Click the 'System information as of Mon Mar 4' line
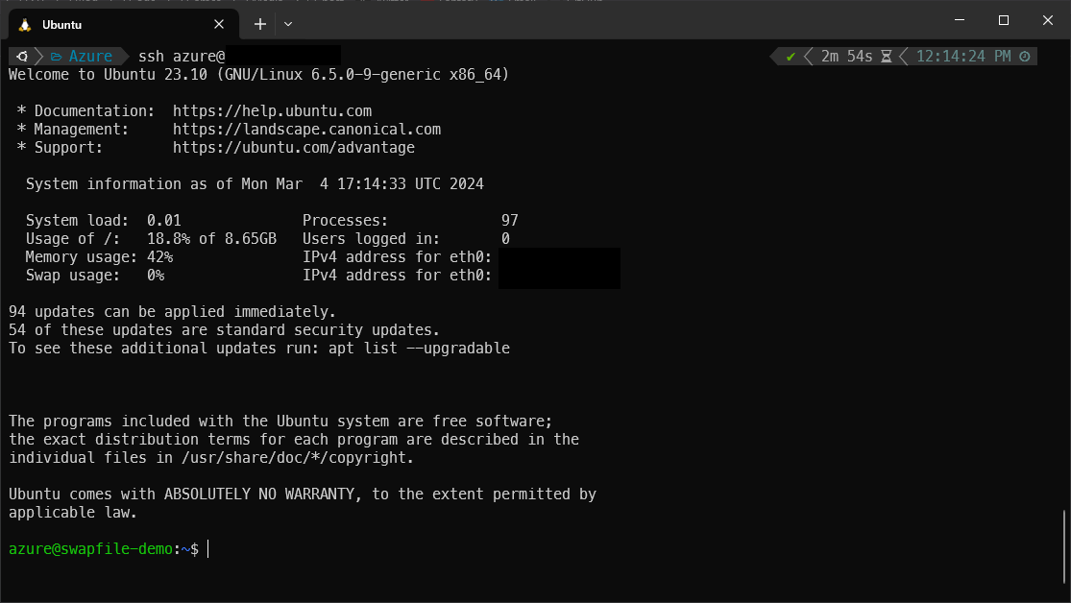The width and height of the screenshot is (1071, 603). pos(255,184)
